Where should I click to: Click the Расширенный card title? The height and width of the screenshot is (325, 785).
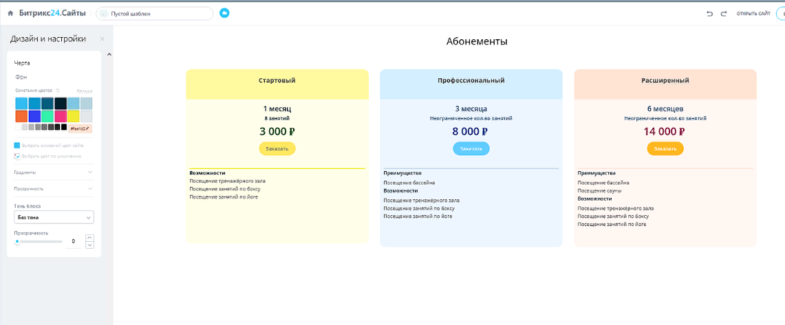coord(665,80)
